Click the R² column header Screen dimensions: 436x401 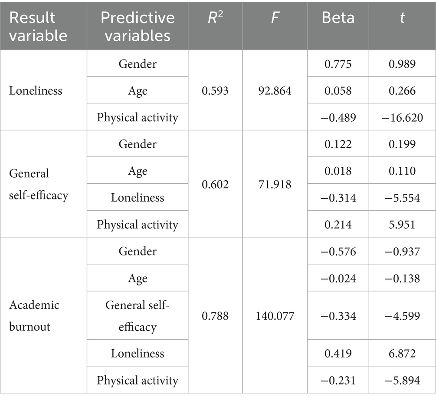pyautogui.click(x=215, y=18)
